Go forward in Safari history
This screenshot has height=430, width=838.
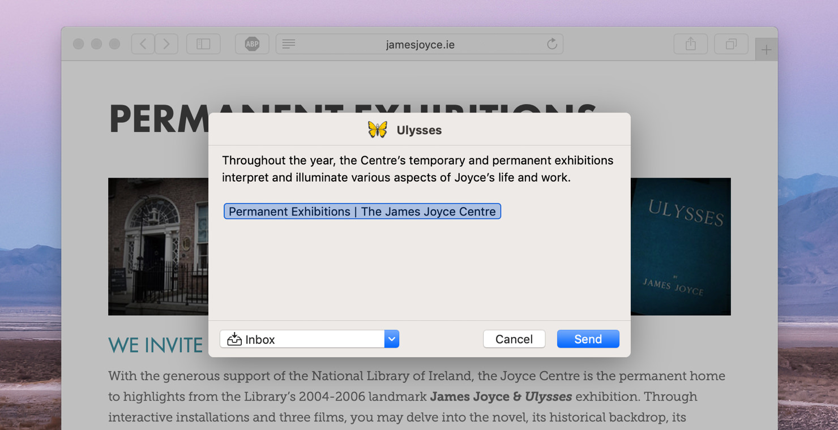pyautogui.click(x=166, y=44)
